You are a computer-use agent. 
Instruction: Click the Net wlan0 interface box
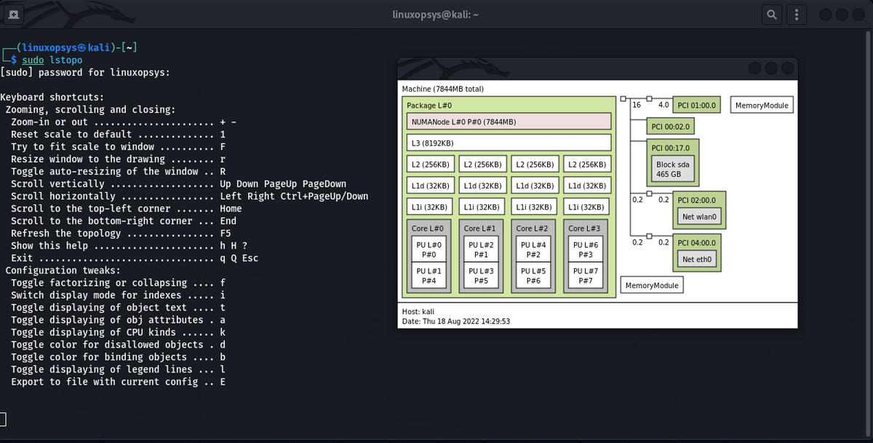701,217
